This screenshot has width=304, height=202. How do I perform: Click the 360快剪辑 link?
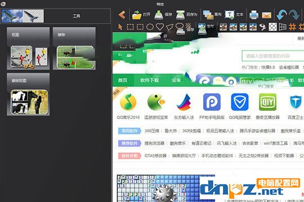click(191, 131)
